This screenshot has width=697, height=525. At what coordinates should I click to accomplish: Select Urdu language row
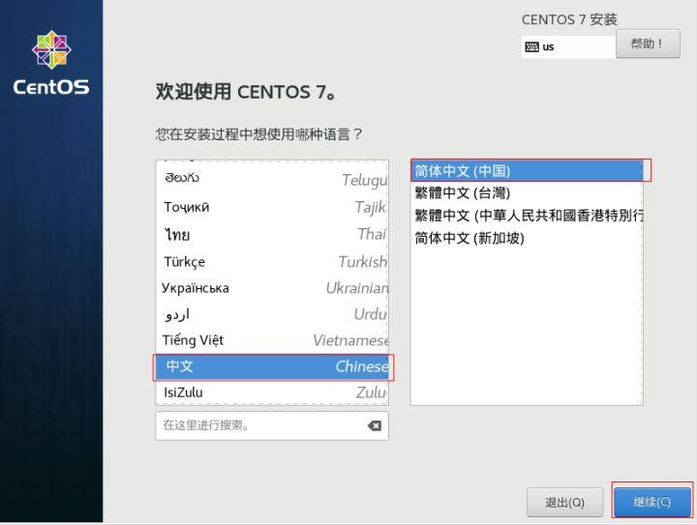(x=271, y=314)
